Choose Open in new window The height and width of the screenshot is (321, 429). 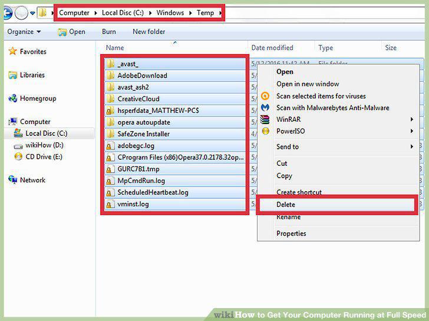308,84
